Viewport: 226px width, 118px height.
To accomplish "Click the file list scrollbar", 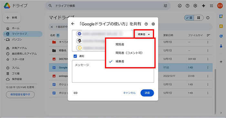I will 215,91.
